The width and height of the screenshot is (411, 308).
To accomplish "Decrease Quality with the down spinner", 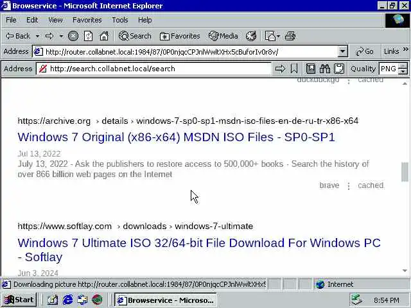I will pyautogui.click(x=403, y=72).
